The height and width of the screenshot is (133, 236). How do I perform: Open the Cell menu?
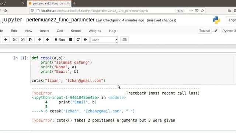pos(60,31)
